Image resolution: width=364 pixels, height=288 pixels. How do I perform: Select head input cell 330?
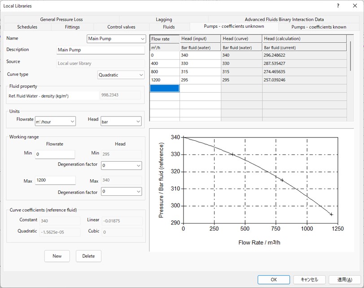(200, 64)
